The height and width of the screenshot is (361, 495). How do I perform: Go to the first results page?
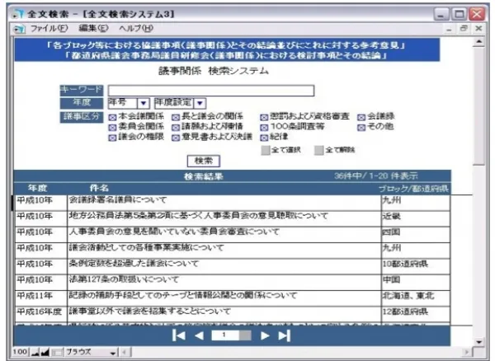click(179, 335)
